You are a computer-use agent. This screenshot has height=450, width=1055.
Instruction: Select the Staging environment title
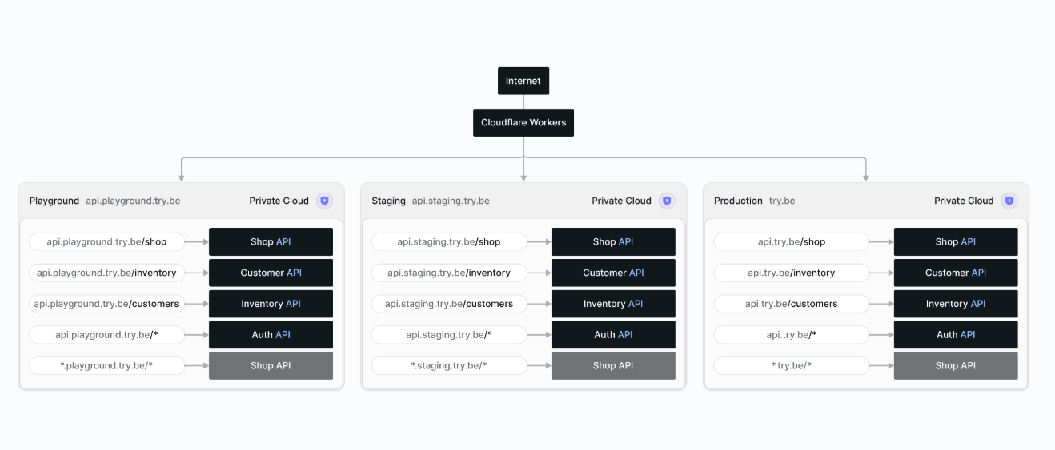(x=388, y=201)
